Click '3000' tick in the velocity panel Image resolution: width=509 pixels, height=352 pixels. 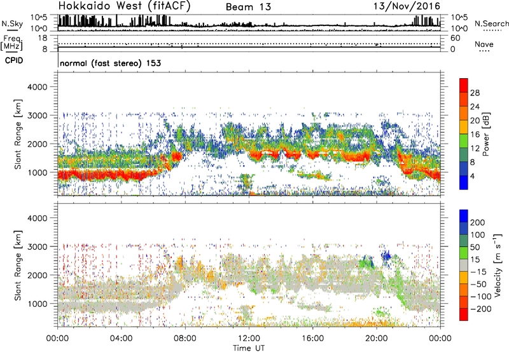pyautogui.click(x=37, y=247)
